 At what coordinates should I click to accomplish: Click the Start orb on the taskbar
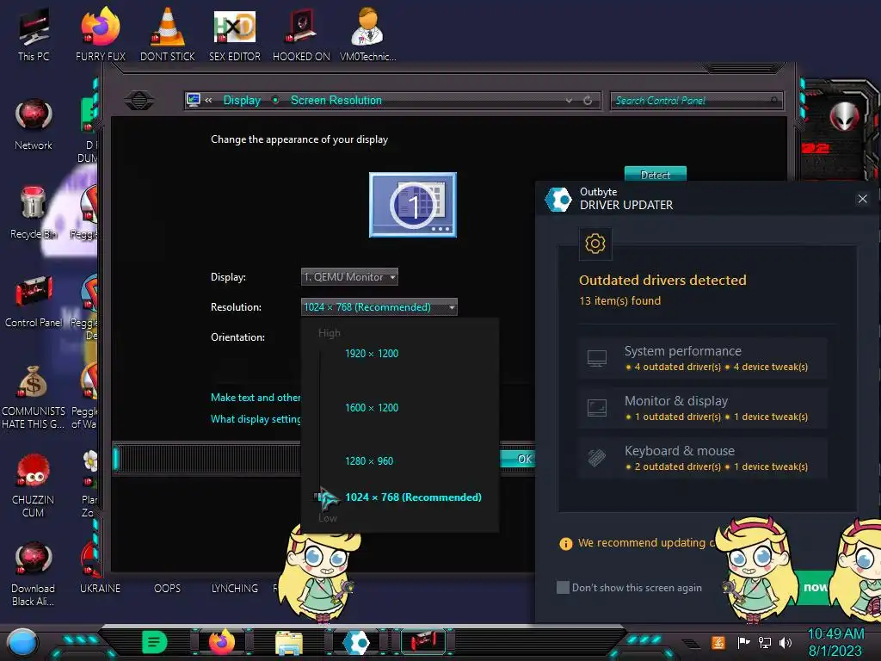pyautogui.click(x=22, y=642)
